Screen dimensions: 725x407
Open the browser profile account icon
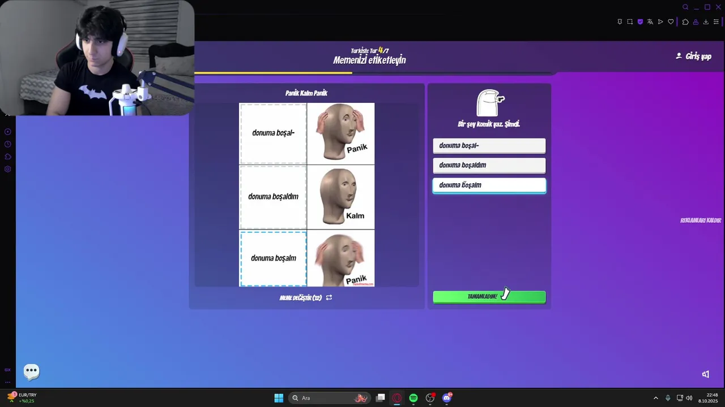tap(696, 22)
